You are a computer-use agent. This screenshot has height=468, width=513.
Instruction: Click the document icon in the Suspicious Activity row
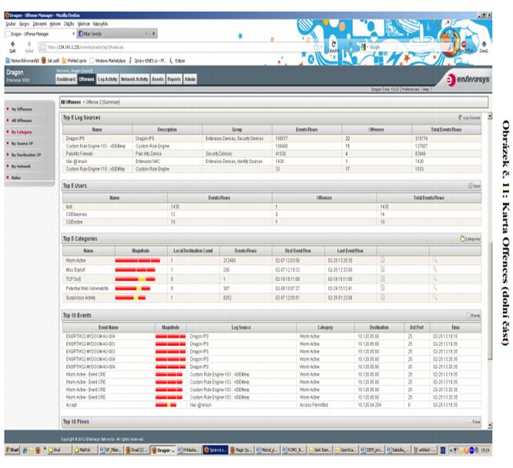click(383, 297)
